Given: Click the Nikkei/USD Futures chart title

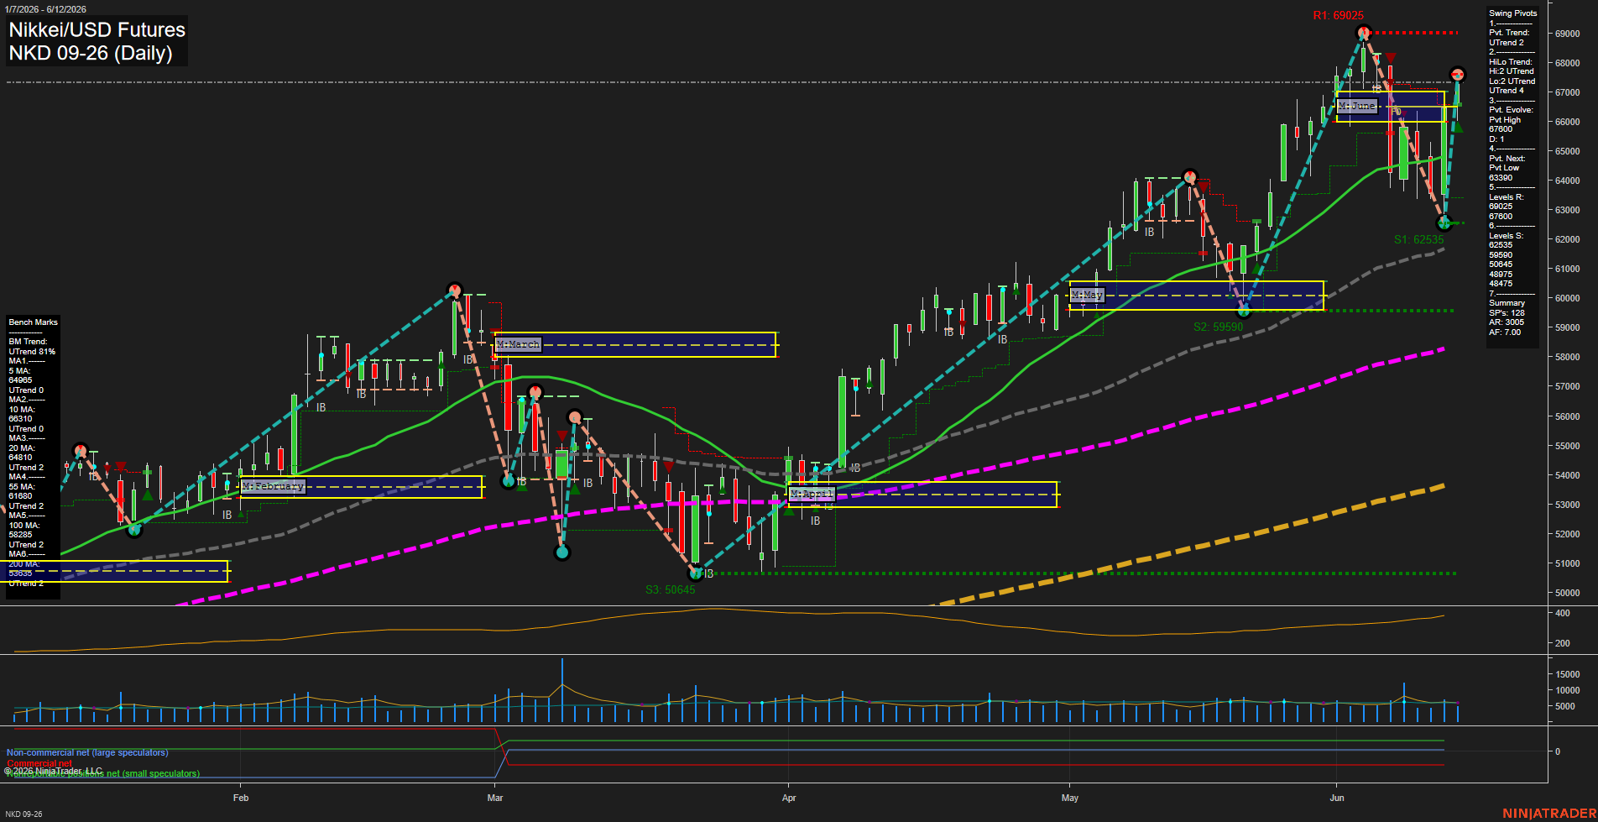Looking at the screenshot, I should [x=97, y=30].
